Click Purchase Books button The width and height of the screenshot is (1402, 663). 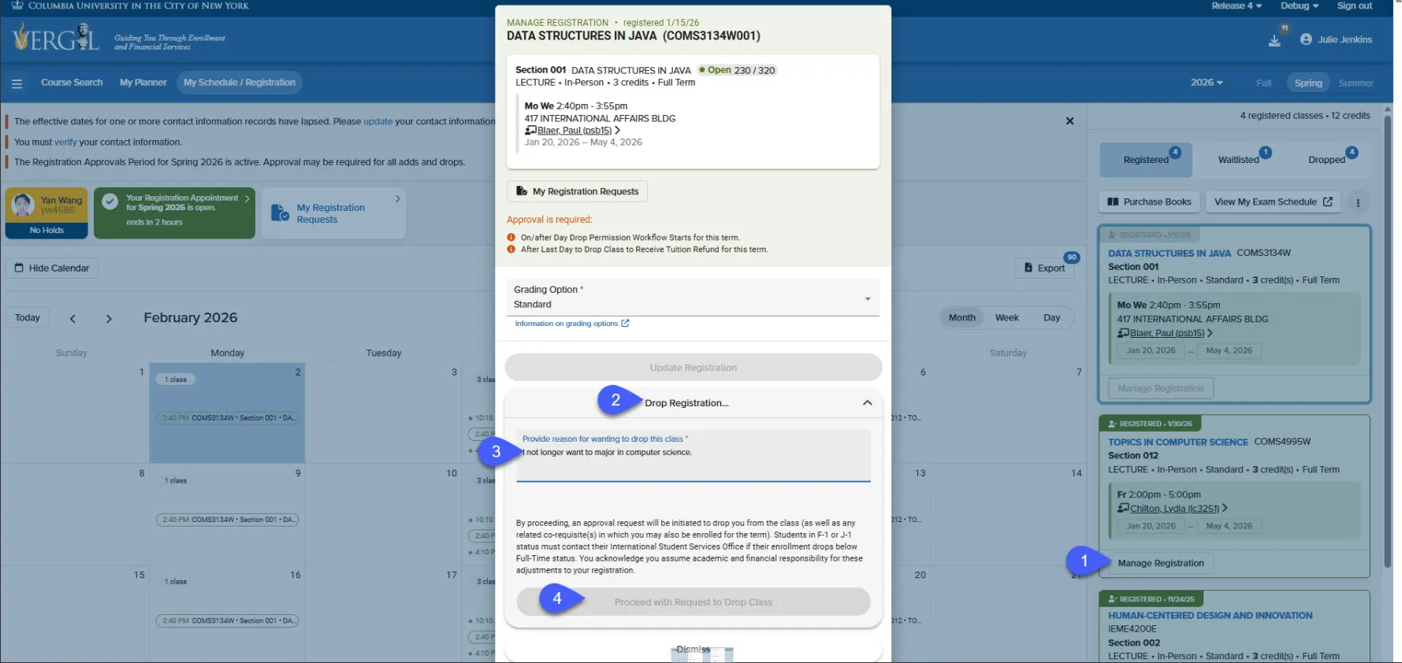1150,202
